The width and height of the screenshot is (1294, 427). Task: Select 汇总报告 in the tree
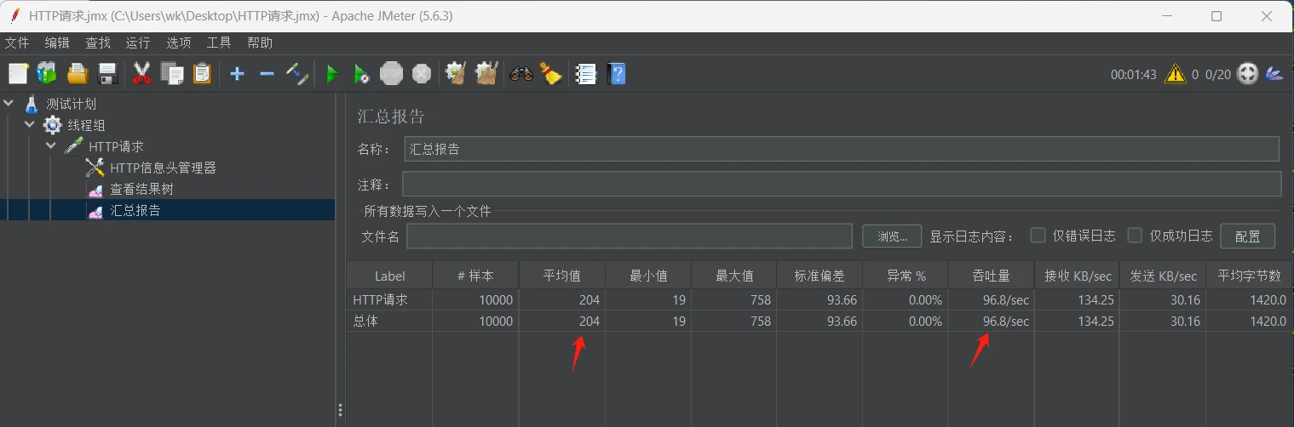coord(135,210)
